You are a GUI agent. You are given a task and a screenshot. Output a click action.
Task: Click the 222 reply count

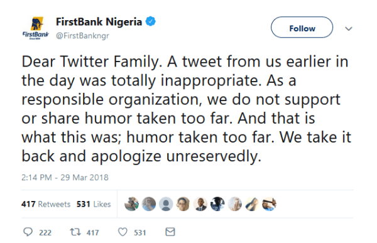click(x=45, y=233)
